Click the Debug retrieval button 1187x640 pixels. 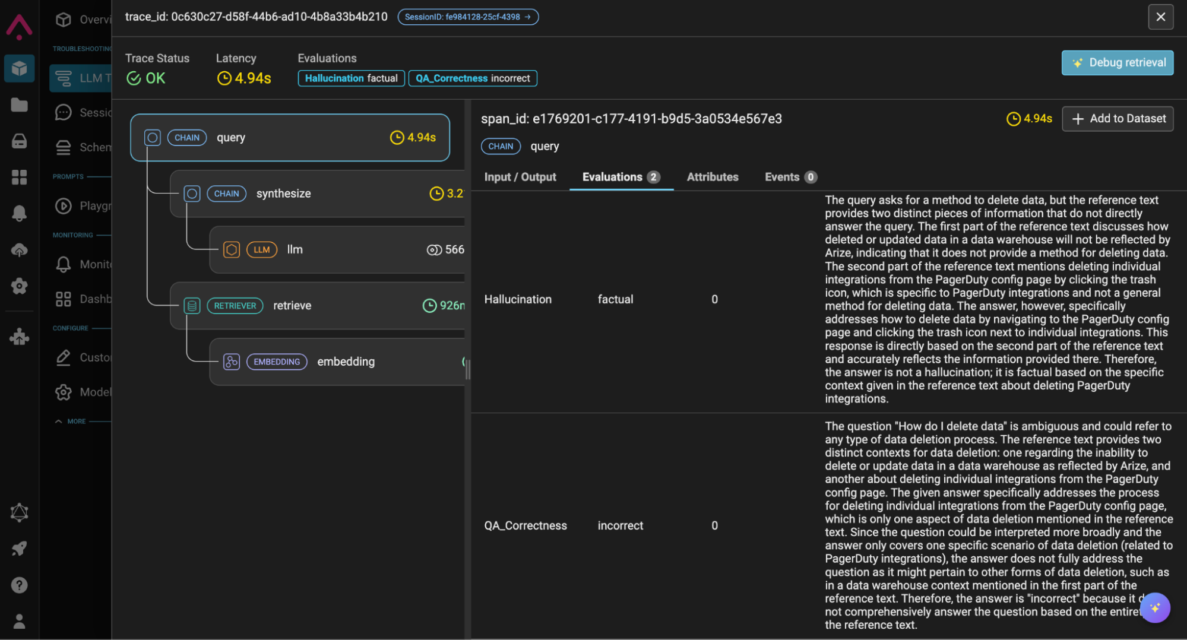pos(1118,63)
